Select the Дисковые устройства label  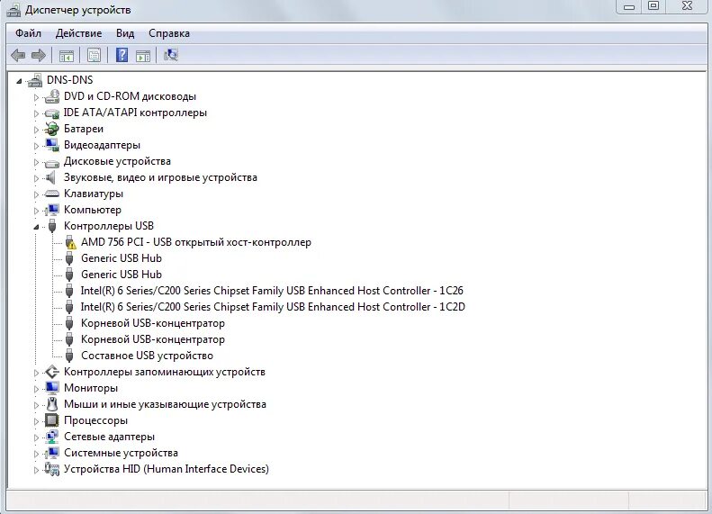tap(117, 161)
